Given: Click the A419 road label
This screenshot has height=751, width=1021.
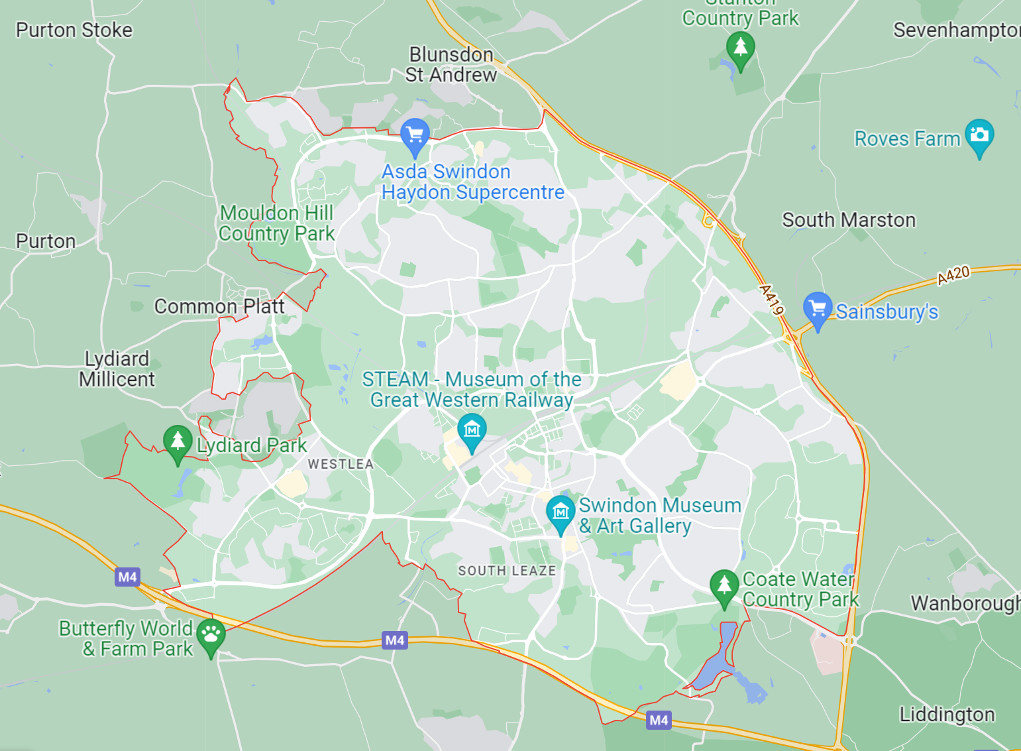Looking at the screenshot, I should 772,300.
